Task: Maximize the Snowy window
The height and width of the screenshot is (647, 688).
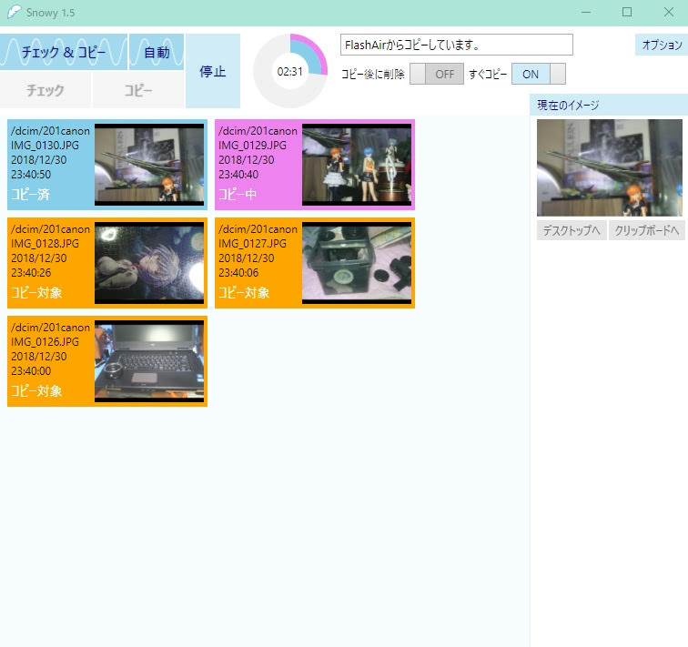Action: (627, 13)
